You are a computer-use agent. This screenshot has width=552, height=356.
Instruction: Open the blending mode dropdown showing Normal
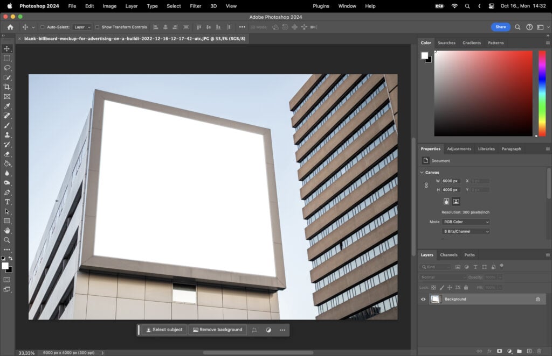(x=442, y=277)
